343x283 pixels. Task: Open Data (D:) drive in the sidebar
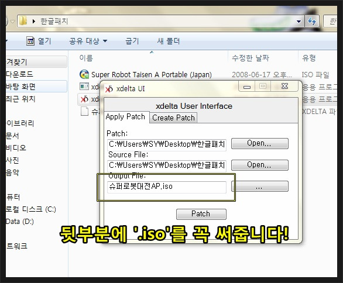point(20,222)
